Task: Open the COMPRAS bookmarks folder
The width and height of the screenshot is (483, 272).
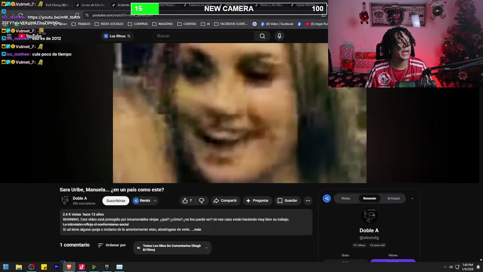Action: point(138,24)
